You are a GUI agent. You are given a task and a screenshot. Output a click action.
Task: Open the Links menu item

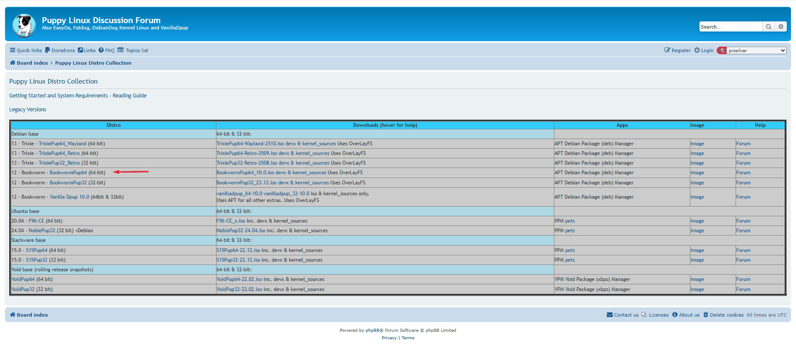tap(86, 50)
